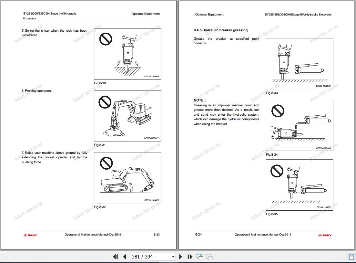Click 'Optional Equipment' header on right page

pyautogui.click(x=209, y=15)
